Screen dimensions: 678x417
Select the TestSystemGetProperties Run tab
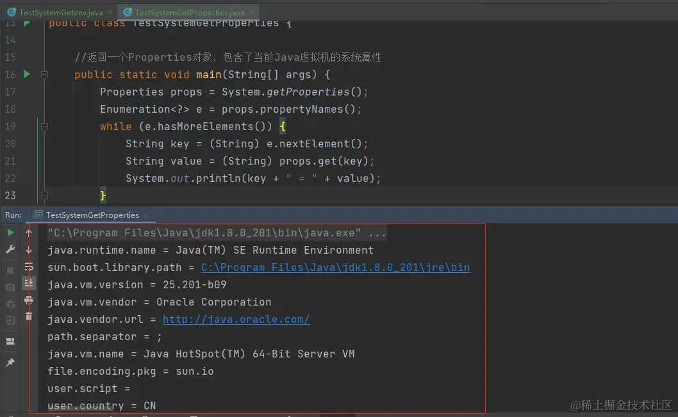pyautogui.click(x=92, y=215)
